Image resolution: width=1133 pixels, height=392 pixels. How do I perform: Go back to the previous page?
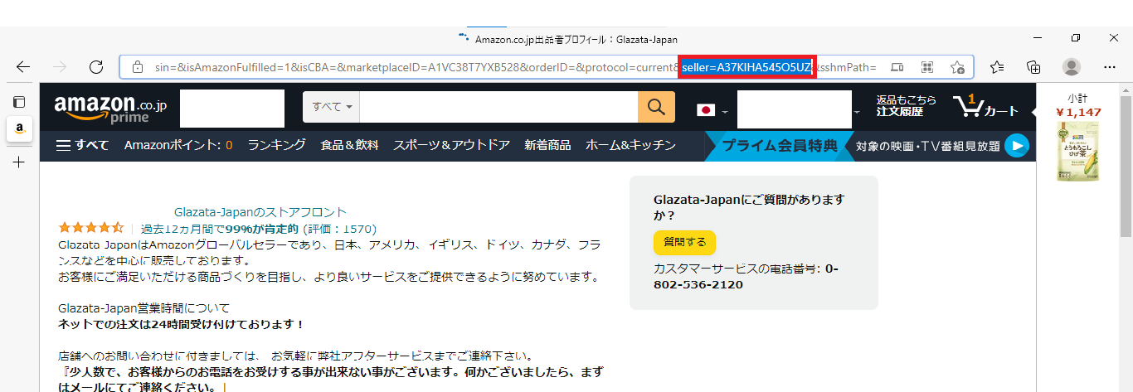(x=23, y=67)
